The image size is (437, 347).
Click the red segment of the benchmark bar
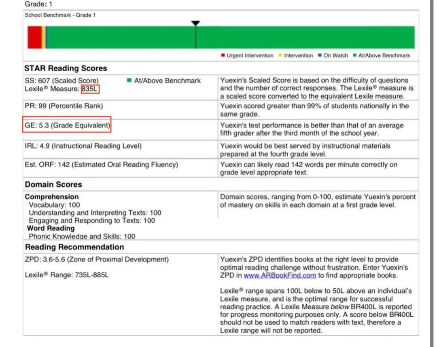pyautogui.click(x=34, y=37)
